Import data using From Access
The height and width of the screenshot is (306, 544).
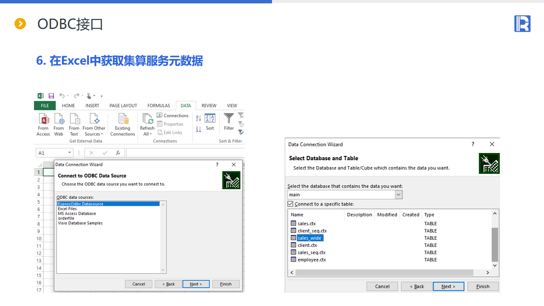(43, 125)
